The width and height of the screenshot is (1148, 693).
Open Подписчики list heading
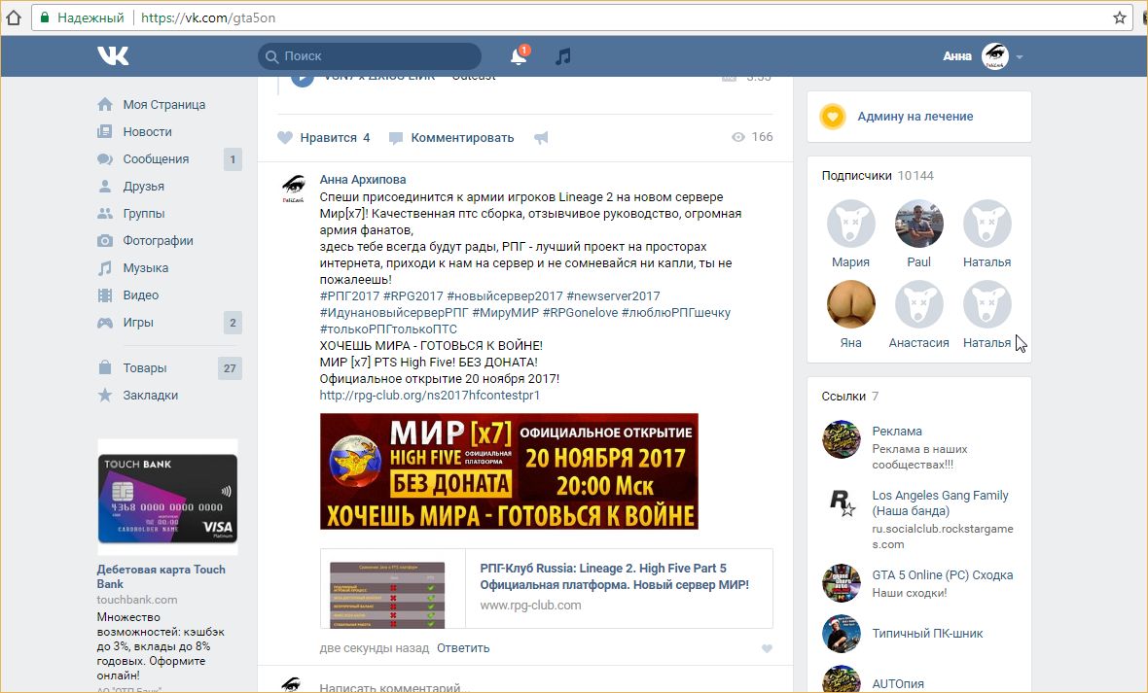(856, 176)
